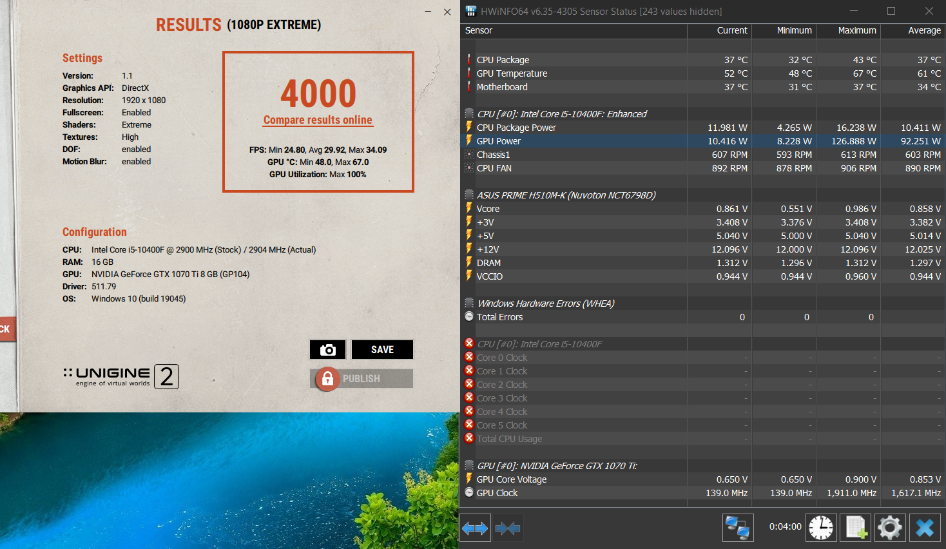Click the GPU Clock average value 1,617.1 MHz
The width and height of the screenshot is (946, 549).
pos(916,493)
